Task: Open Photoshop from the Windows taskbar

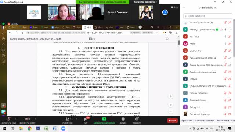Action: tap(38, 129)
